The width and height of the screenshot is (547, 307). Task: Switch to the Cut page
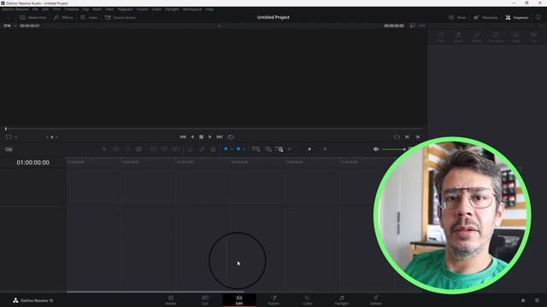pyautogui.click(x=205, y=300)
